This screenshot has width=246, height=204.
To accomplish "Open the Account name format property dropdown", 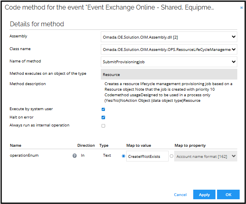I will point(206,156).
